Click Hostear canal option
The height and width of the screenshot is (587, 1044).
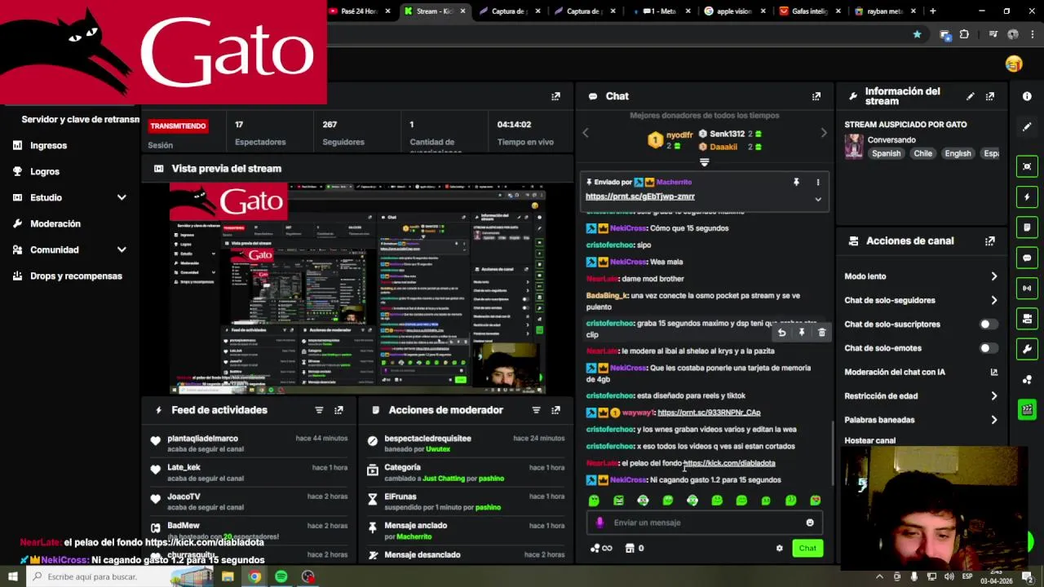pyautogui.click(x=869, y=440)
